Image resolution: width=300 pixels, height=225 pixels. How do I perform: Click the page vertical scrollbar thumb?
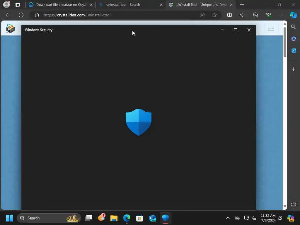(x=285, y=42)
